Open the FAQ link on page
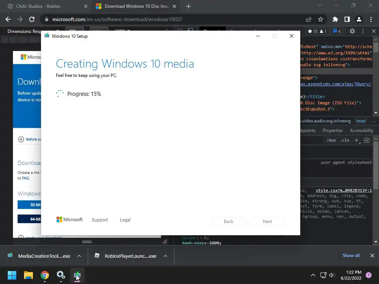 (x=26, y=178)
